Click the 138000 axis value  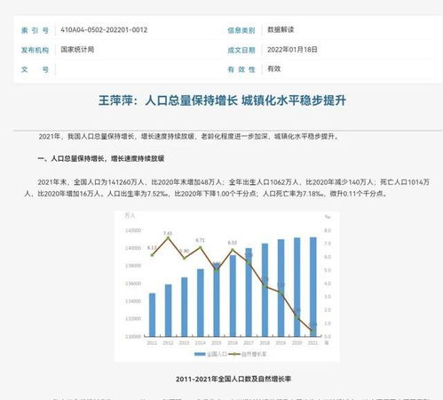pyautogui.click(x=133, y=266)
